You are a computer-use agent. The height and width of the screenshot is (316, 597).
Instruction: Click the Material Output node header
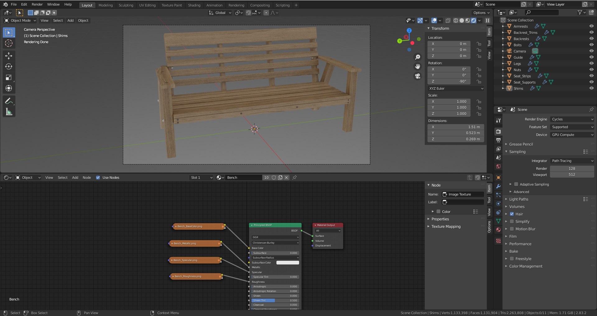tap(328, 225)
